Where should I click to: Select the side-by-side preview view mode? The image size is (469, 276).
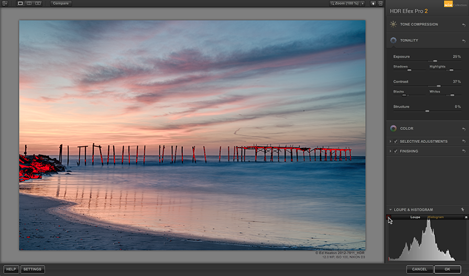(38, 3)
